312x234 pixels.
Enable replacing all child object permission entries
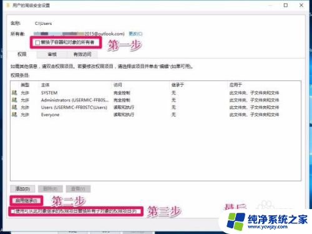pos(12,212)
